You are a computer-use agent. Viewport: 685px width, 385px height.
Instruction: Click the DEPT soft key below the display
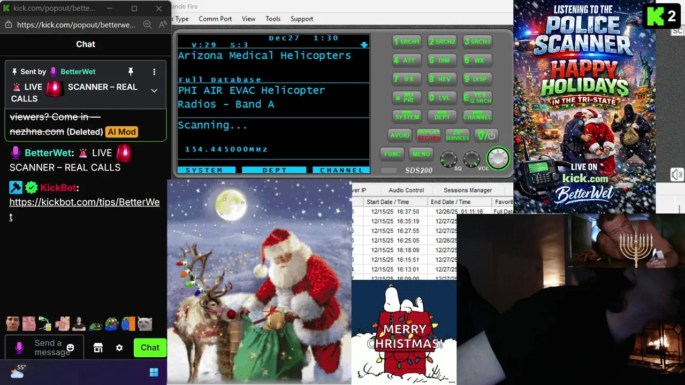point(275,170)
